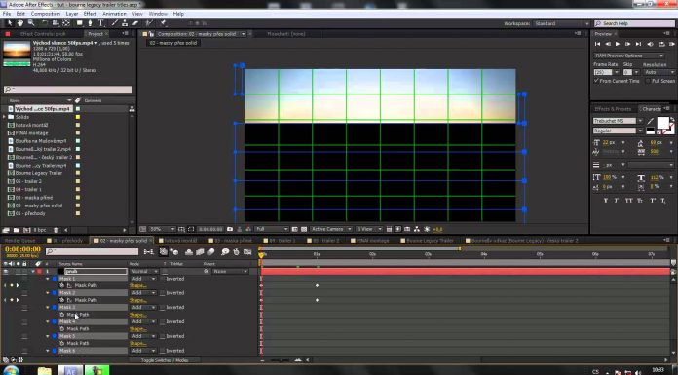Select the Rotation tool

tap(45, 23)
